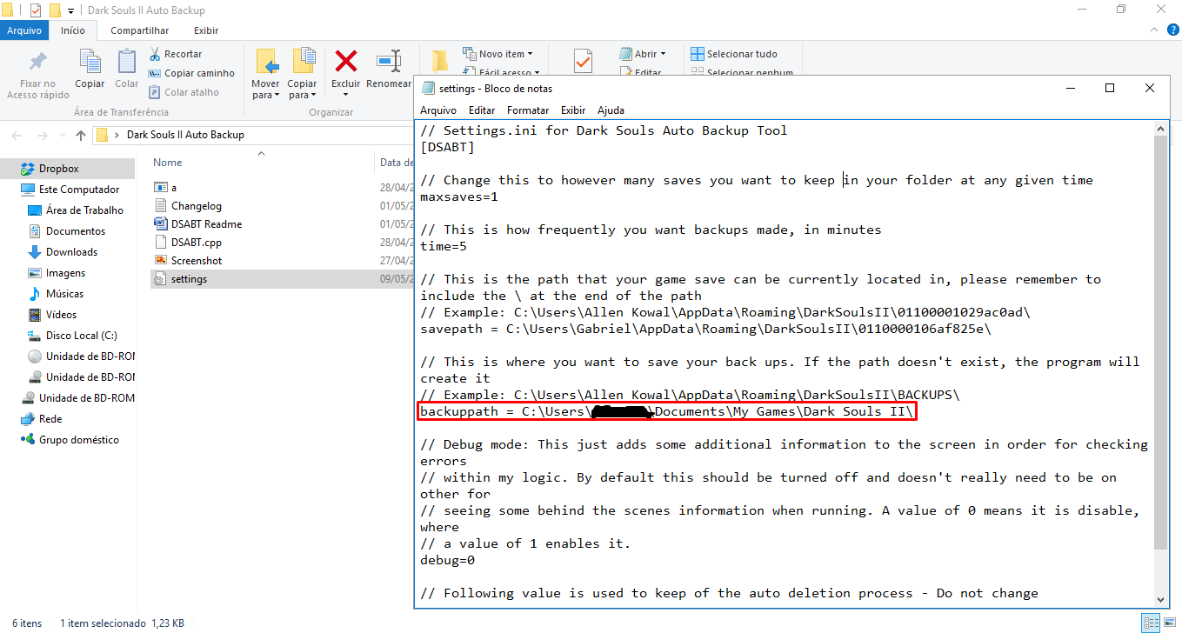The height and width of the screenshot is (633, 1182).
Task: Click the Recortar scissors icon
Action: (x=156, y=54)
